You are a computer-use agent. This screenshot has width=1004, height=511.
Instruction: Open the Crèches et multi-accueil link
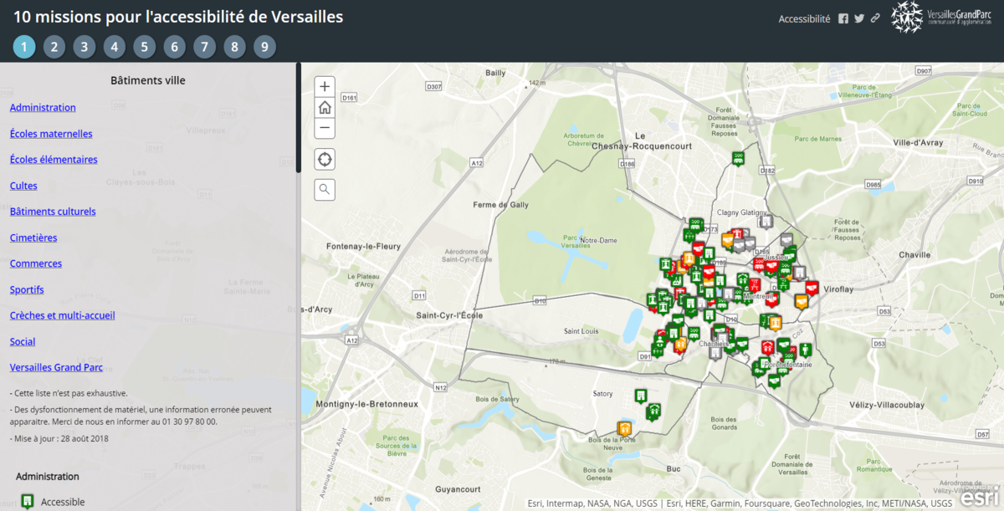[x=63, y=315]
